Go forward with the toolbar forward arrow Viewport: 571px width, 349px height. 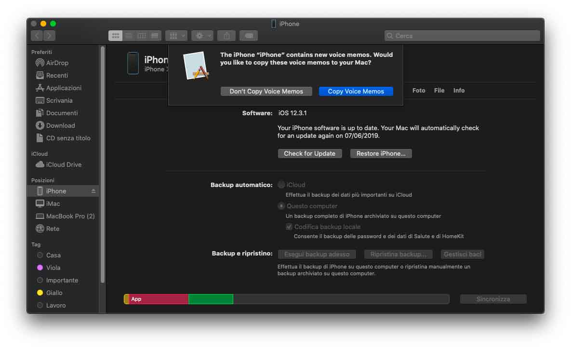coord(49,36)
